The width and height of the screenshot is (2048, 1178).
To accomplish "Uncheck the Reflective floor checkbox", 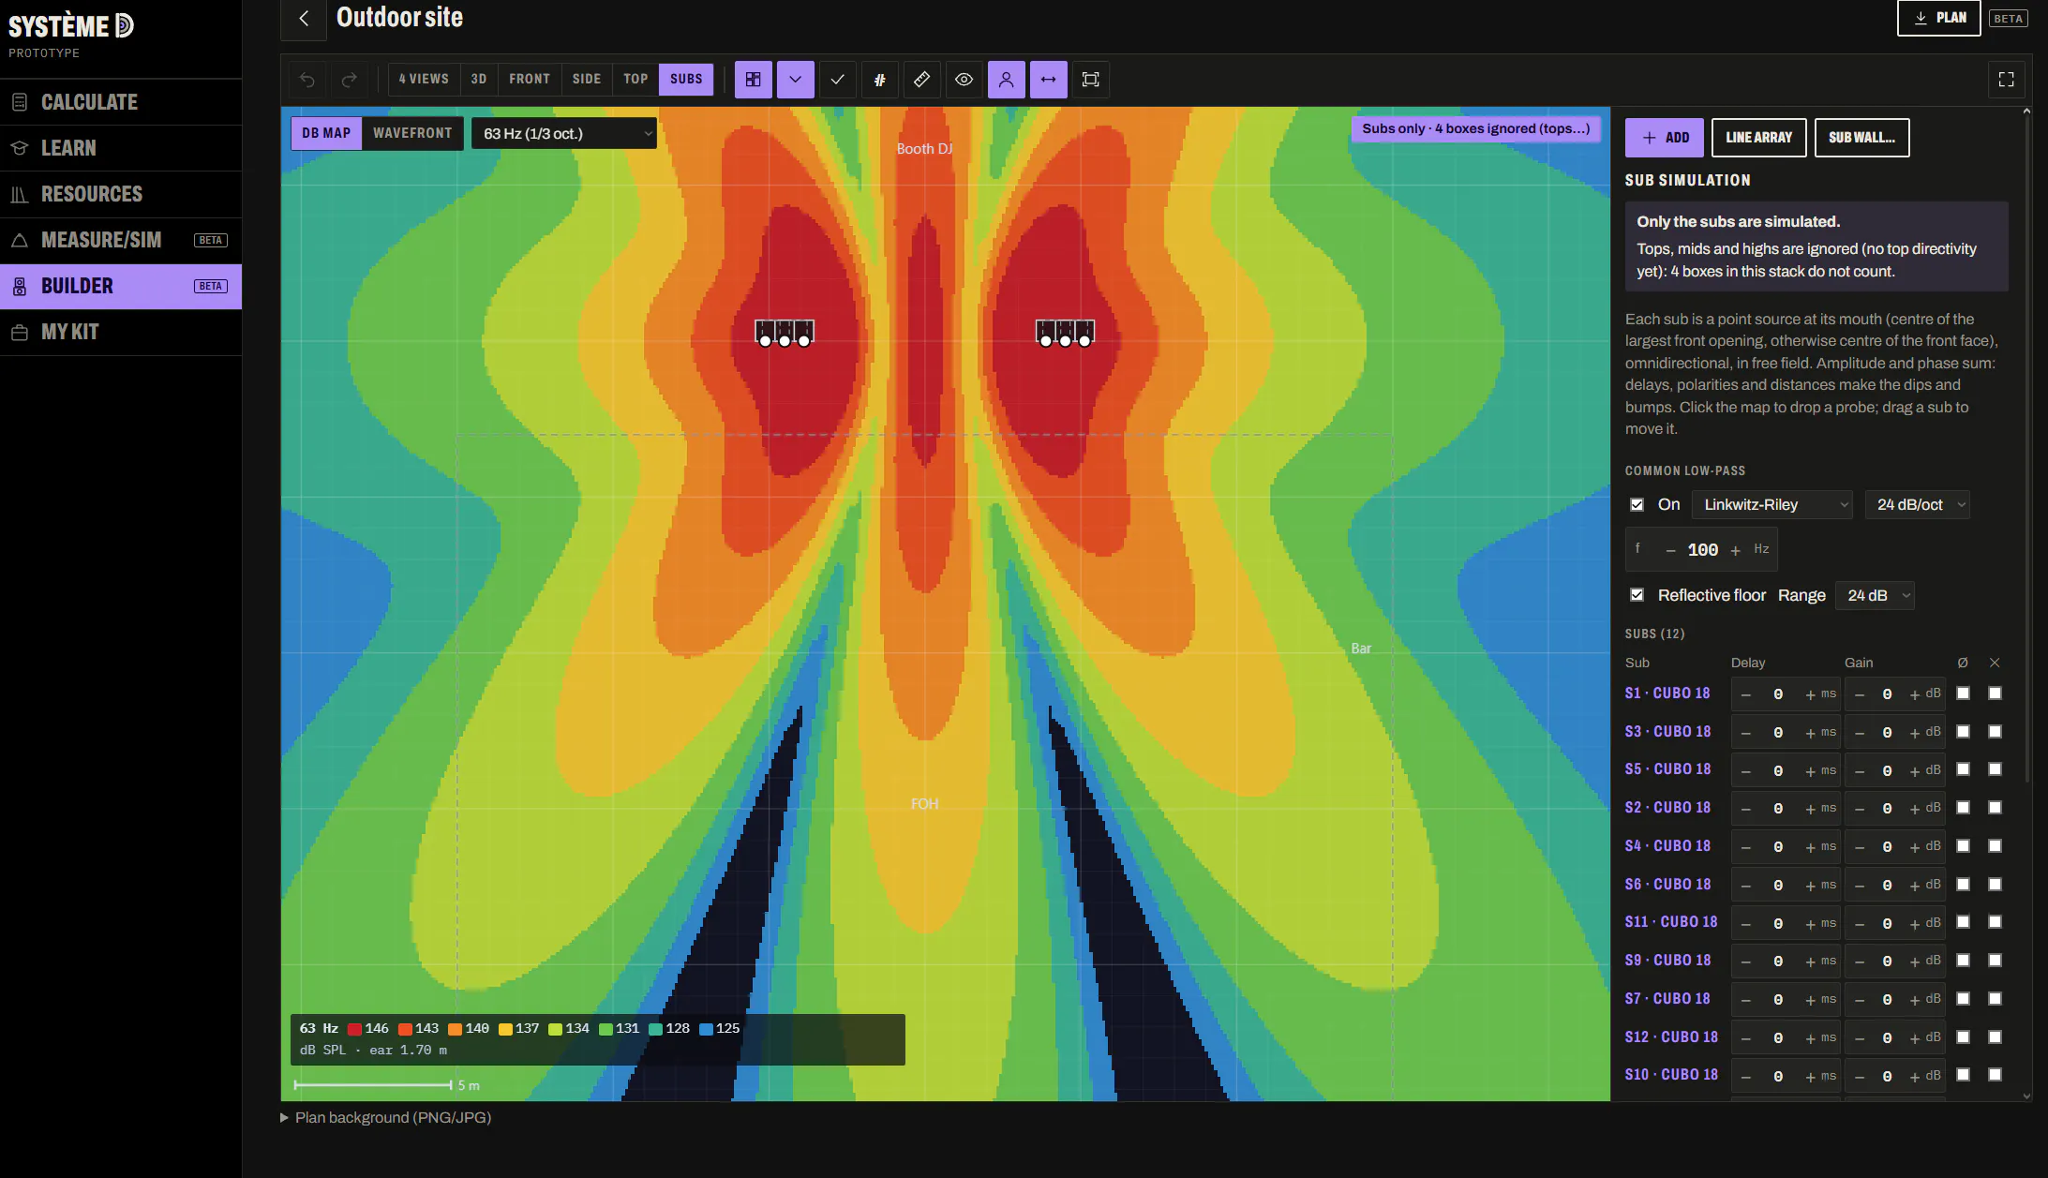I will pyautogui.click(x=1637, y=595).
